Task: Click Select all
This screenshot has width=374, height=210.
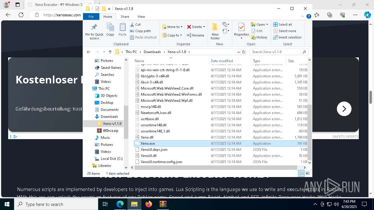Action: (283, 24)
